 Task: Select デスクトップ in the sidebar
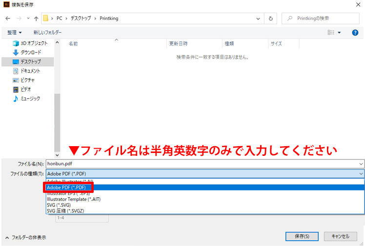pyautogui.click(x=28, y=62)
